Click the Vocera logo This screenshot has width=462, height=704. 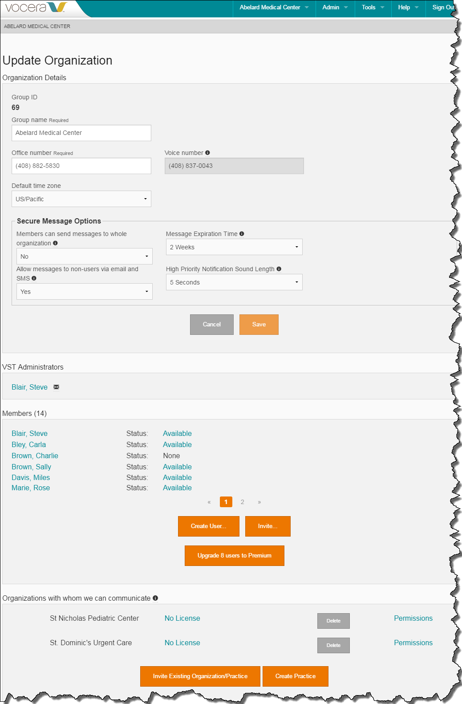[x=36, y=8]
